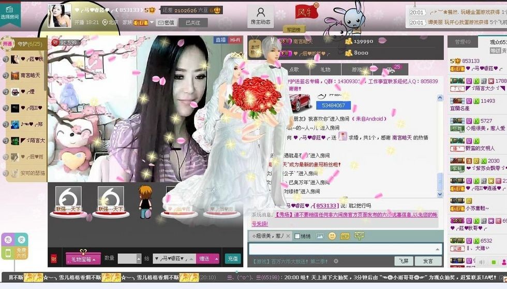Click the red 财 icon in gift bar
507x289 pixels.
(x=54, y=258)
